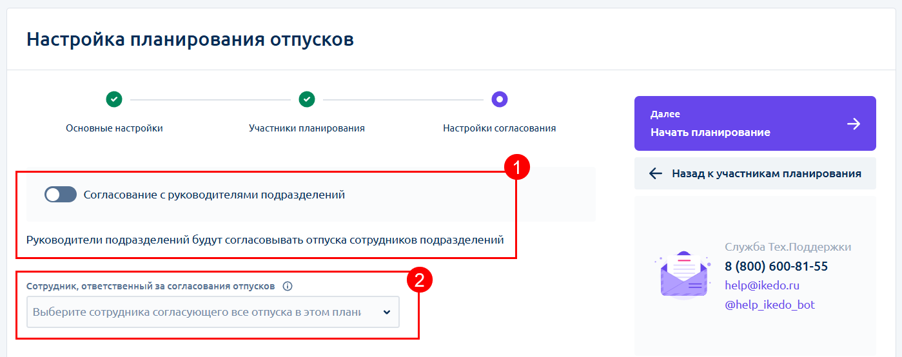Click the right arrow icon on the Далее button
Image resolution: width=902 pixels, height=357 pixels.
coord(854,124)
